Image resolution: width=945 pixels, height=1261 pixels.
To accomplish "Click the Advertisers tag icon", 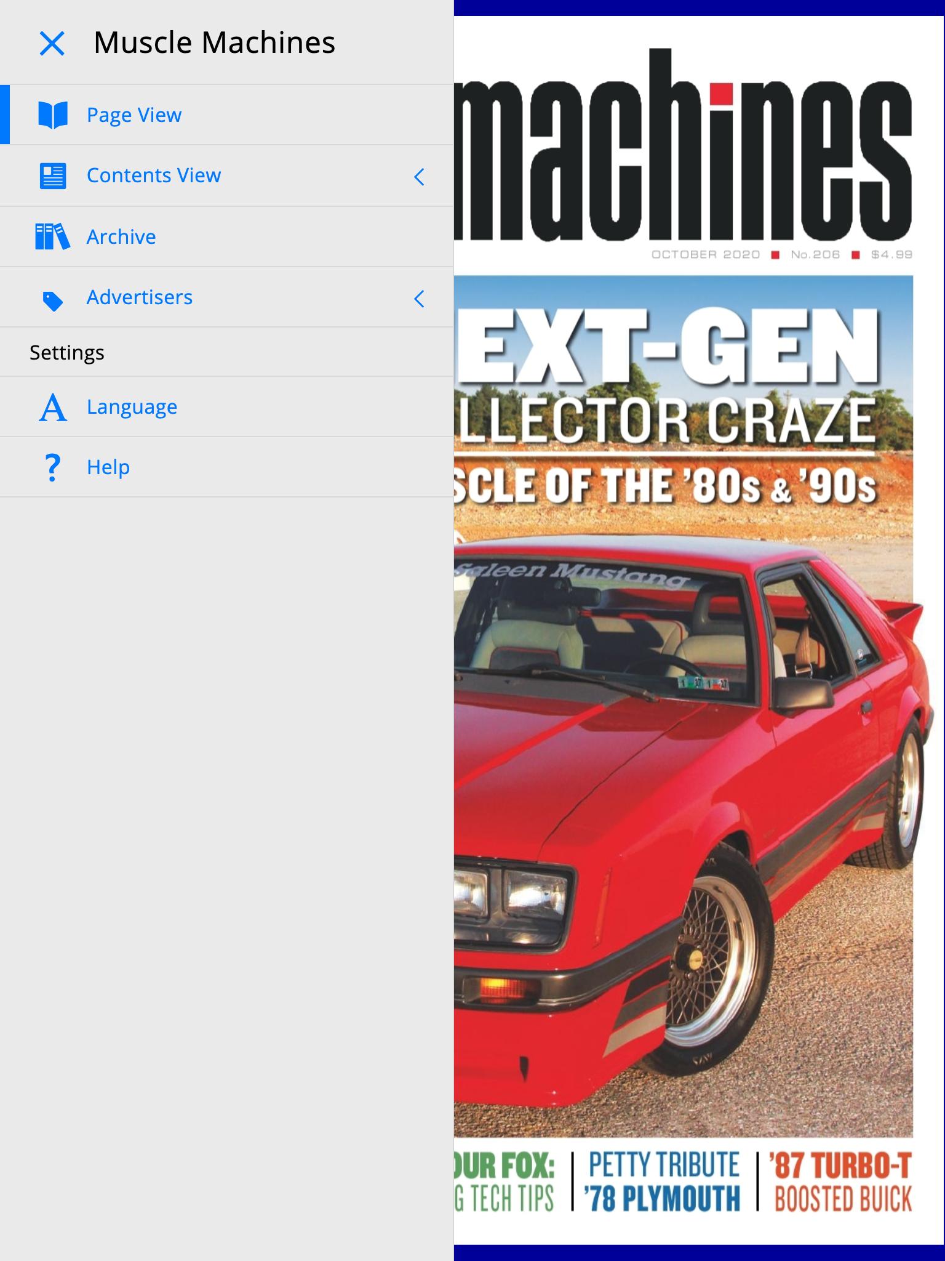I will 53,301.
